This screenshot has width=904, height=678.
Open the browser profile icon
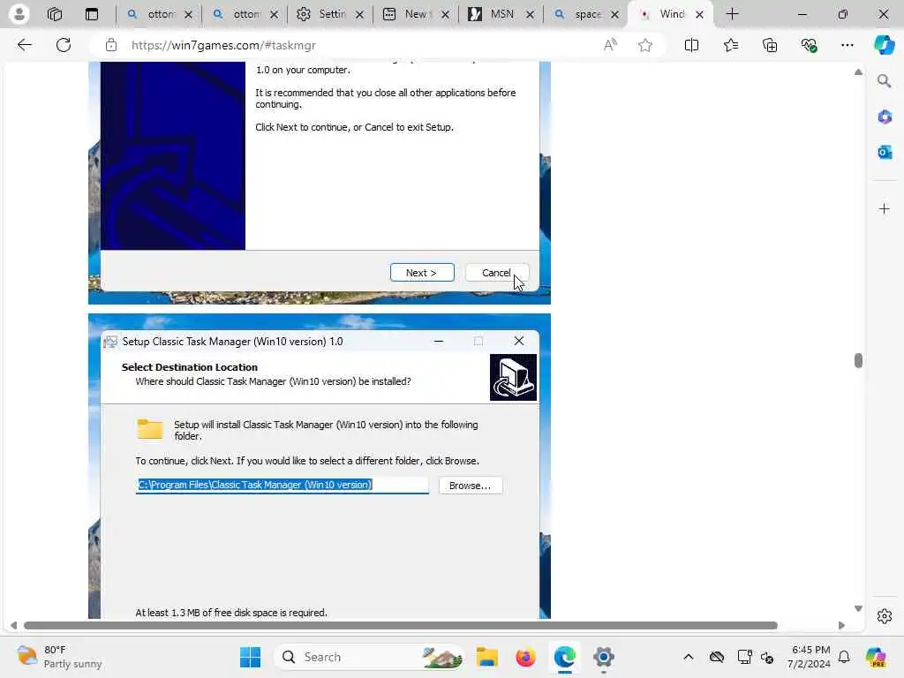pos(19,14)
